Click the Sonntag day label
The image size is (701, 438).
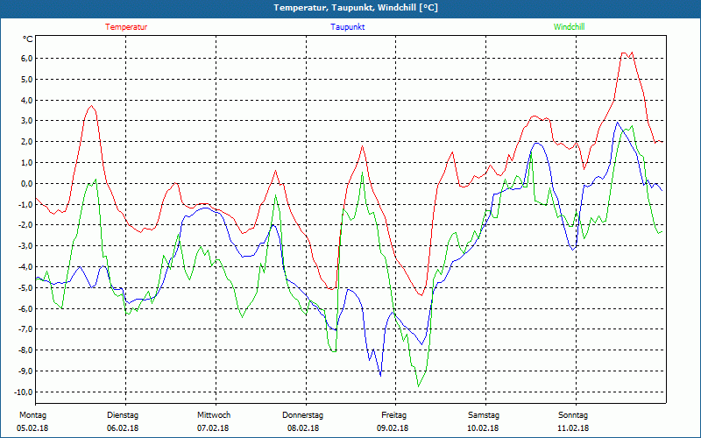click(573, 415)
